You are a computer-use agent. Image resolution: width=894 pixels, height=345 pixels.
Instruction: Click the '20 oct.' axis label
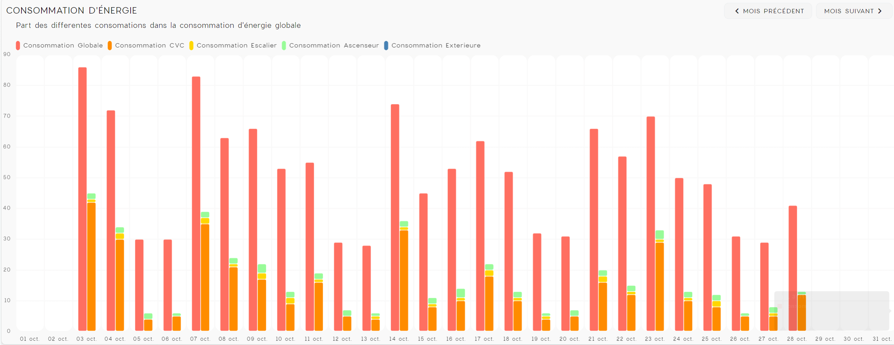tap(570, 339)
